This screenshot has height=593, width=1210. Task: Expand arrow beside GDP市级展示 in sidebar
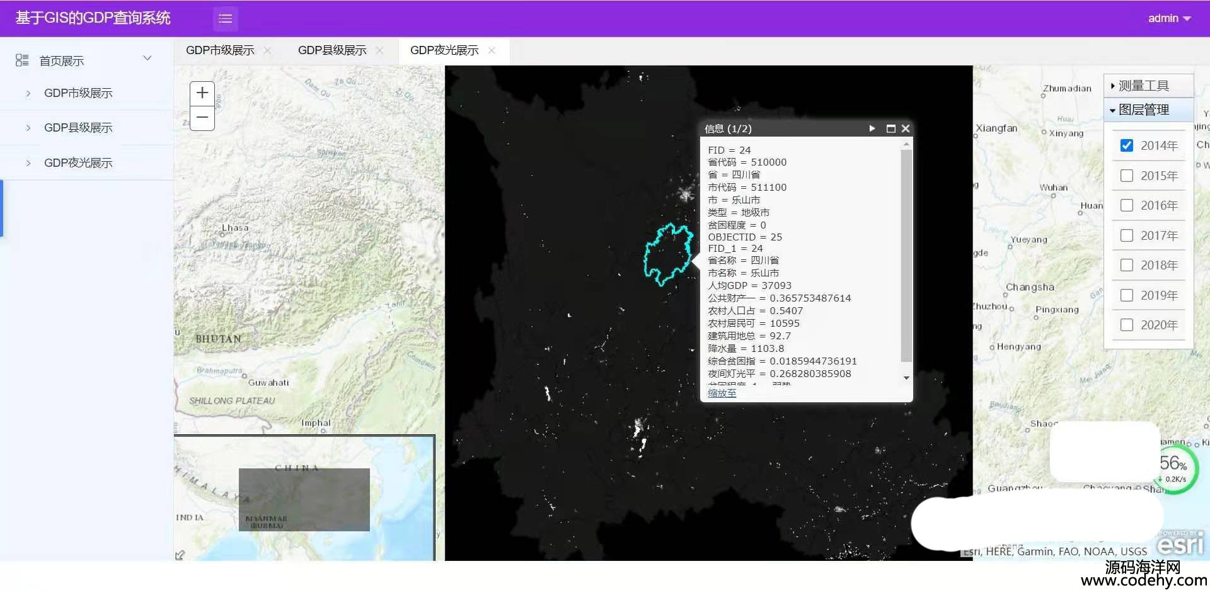[28, 93]
